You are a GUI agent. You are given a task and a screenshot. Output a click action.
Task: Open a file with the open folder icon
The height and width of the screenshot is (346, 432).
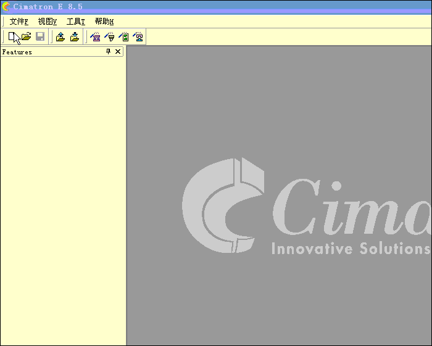[x=26, y=36]
